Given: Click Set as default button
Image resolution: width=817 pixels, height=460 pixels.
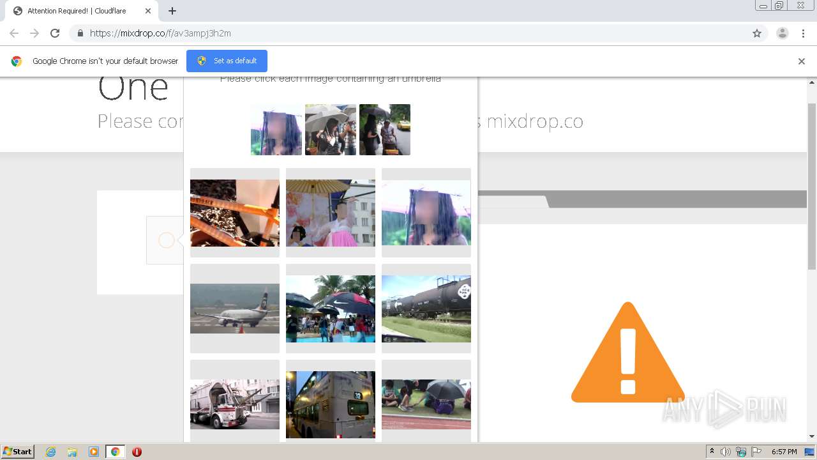Looking at the screenshot, I should point(227,61).
